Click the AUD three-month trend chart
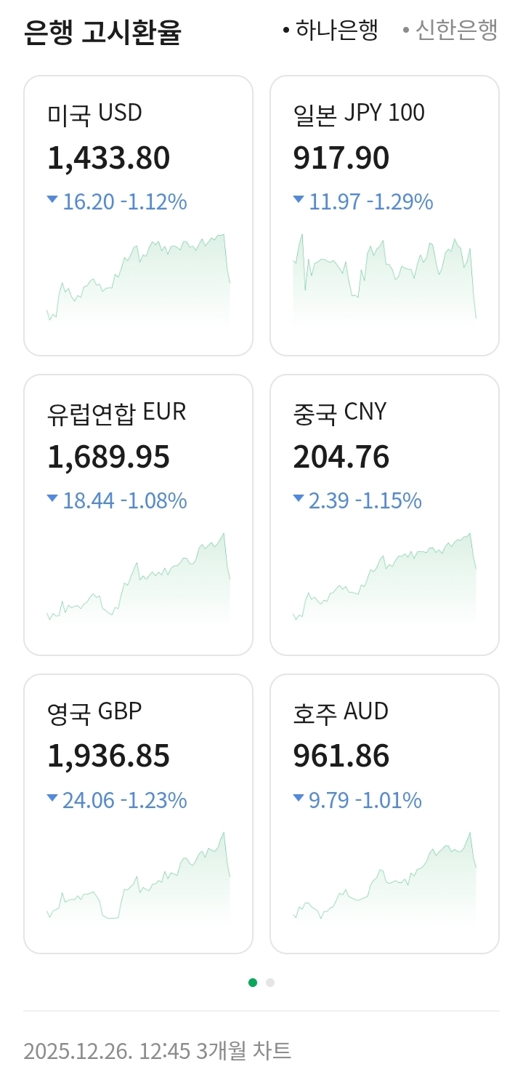 click(x=384, y=880)
